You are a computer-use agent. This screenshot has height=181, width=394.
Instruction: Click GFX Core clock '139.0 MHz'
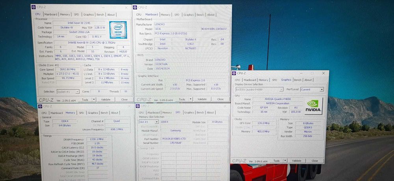click(x=264, y=123)
